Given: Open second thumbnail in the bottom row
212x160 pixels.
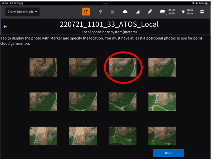Looking at the screenshot, I should click(83, 136).
